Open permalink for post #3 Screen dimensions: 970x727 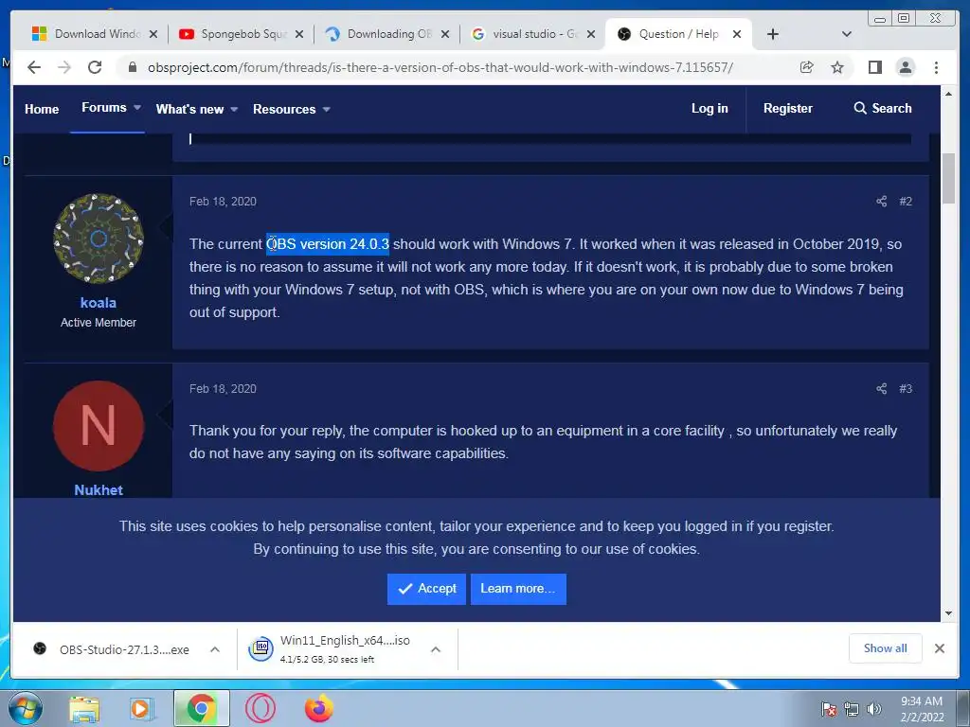(906, 389)
